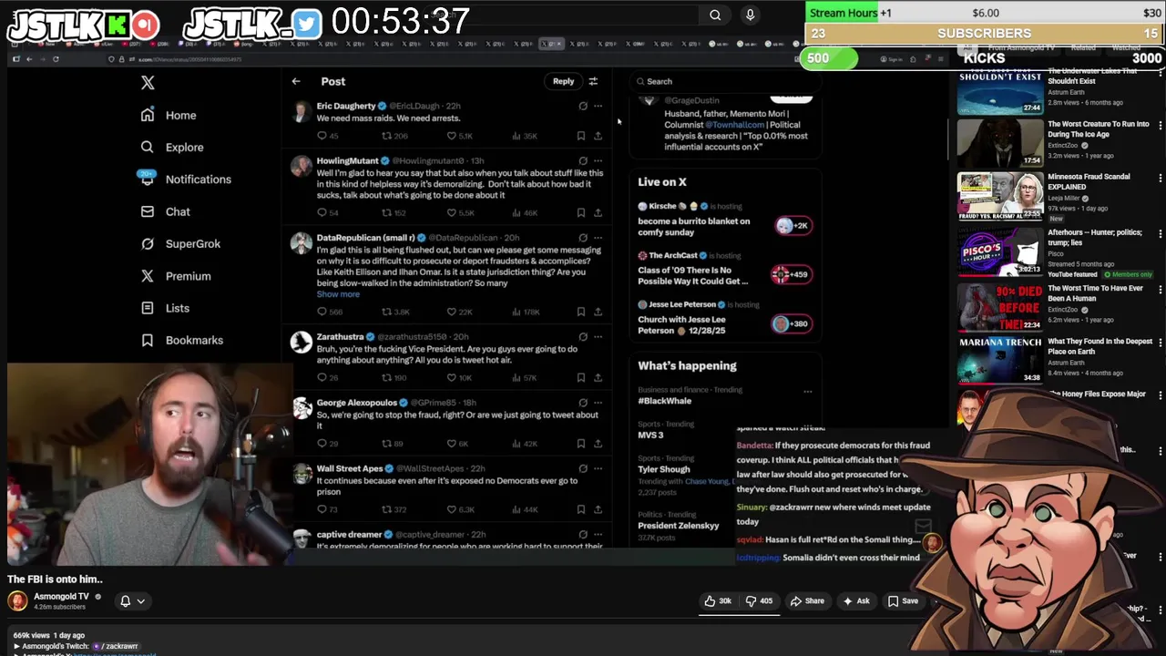
Task: Open the Tyler Shough trending topic
Action: coord(664,469)
